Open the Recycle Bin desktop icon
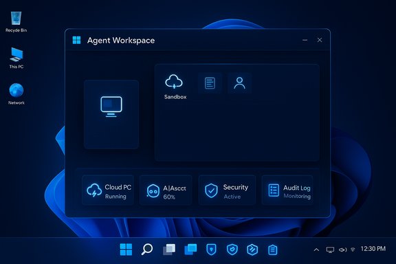Viewport: 396px width, 264px height. [16, 22]
